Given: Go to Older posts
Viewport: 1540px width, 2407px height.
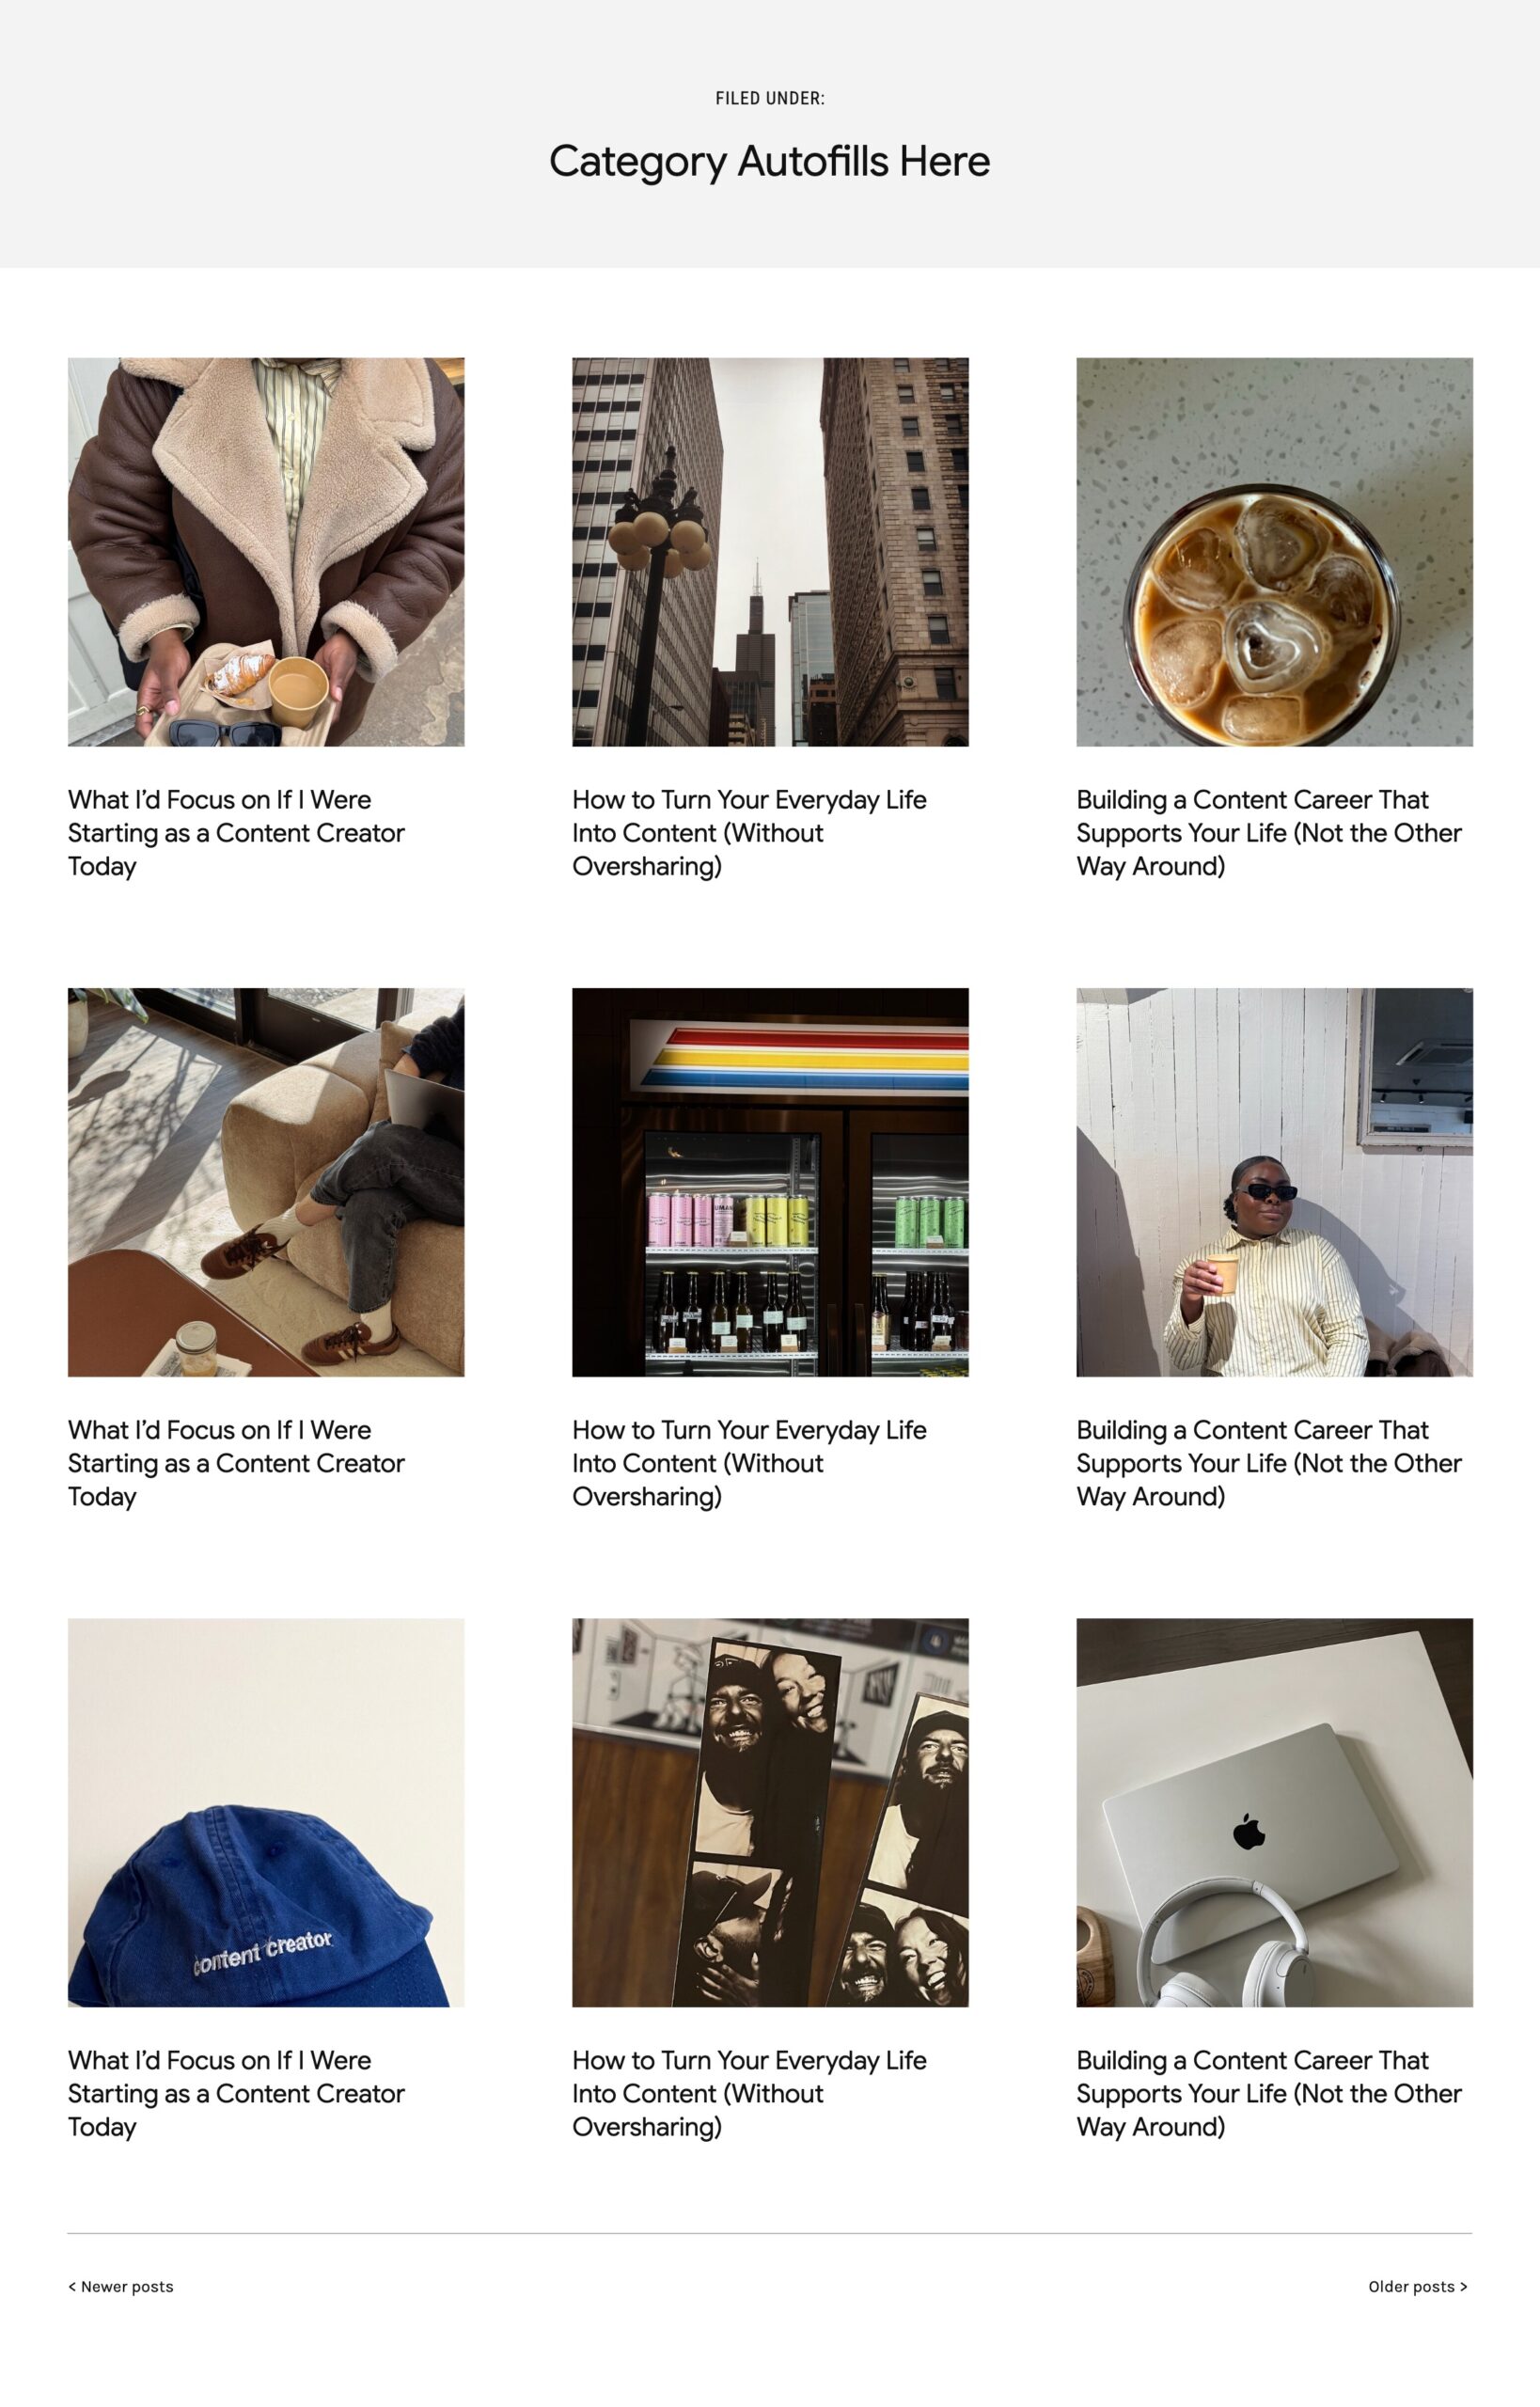Looking at the screenshot, I should point(1418,2286).
